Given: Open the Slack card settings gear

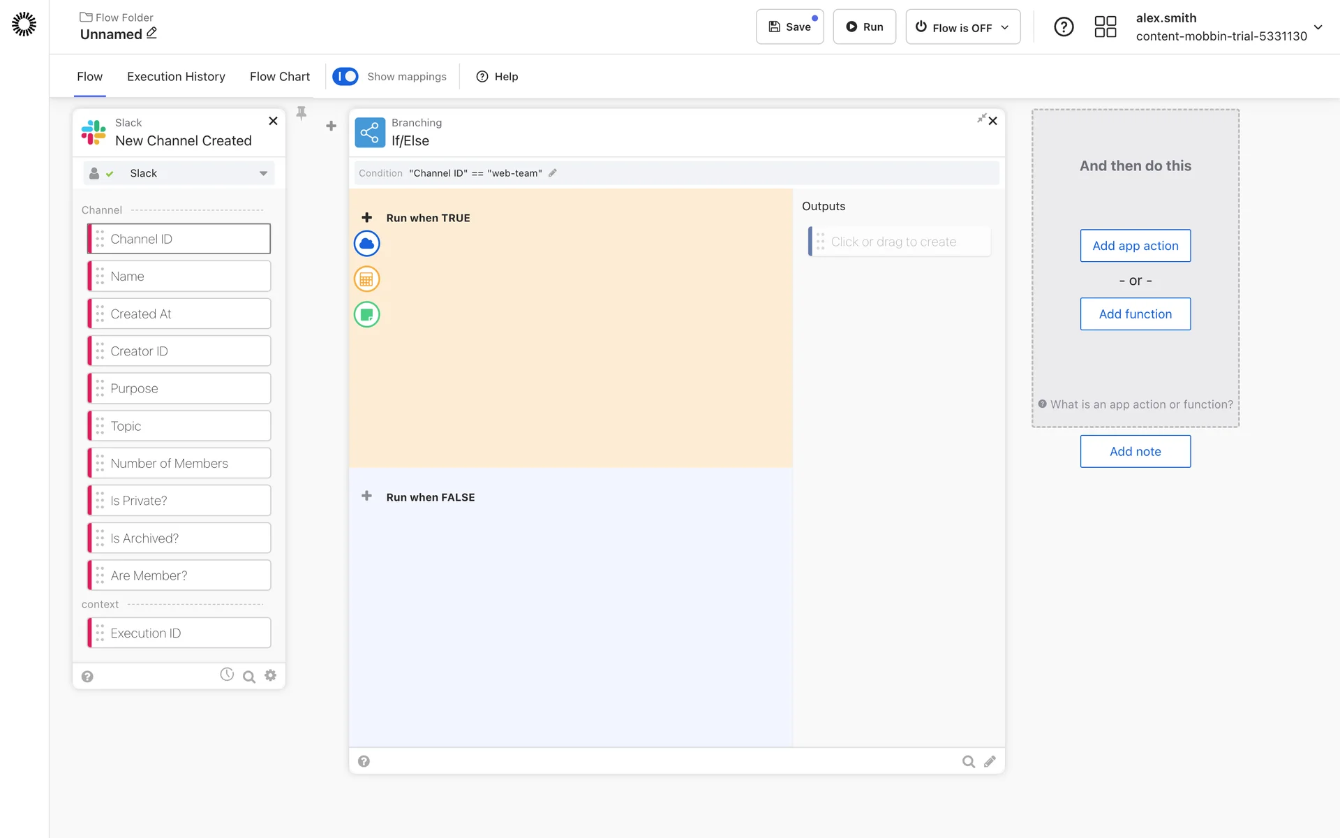Looking at the screenshot, I should [271, 675].
